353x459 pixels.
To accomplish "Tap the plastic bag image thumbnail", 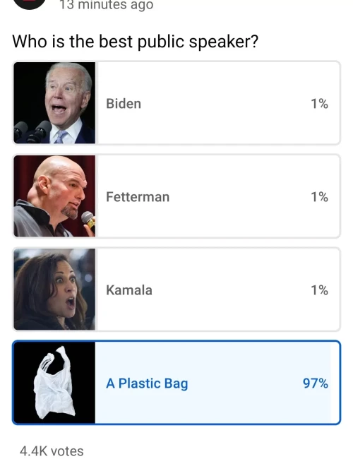I will pyautogui.click(x=54, y=382).
